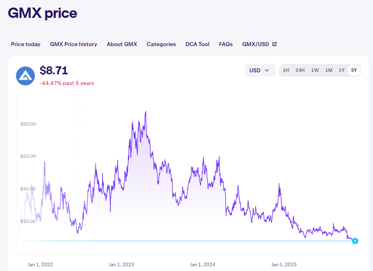This screenshot has width=373, height=271.
Task: Click the Jan 1, 2025 date label
Action: [284, 265]
